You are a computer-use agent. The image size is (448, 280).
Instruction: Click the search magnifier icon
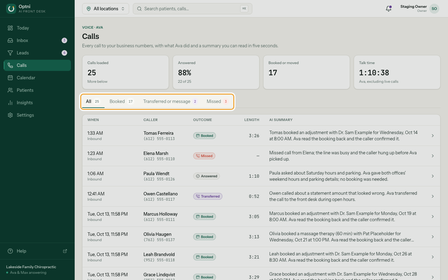point(139,9)
